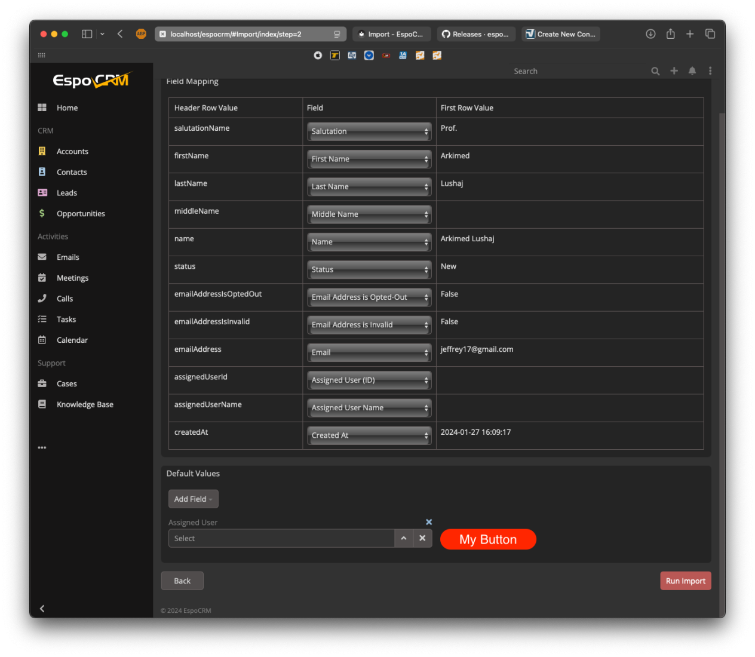The height and width of the screenshot is (657, 755).
Task: Open the Cases briefcase icon
Action: pyautogui.click(x=42, y=383)
